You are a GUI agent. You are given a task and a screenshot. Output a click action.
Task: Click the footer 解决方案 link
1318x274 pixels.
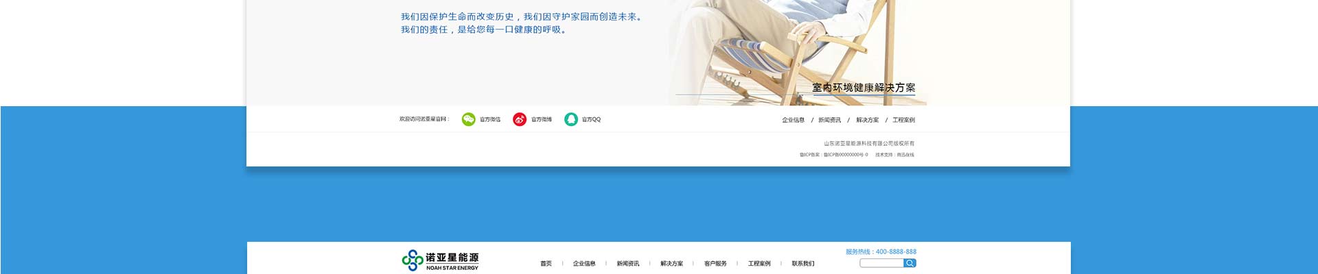[x=867, y=120]
